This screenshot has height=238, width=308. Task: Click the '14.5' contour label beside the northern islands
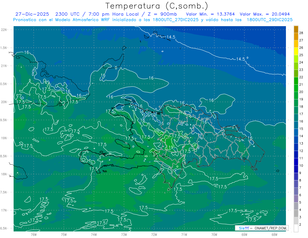pyautogui.click(x=171, y=37)
